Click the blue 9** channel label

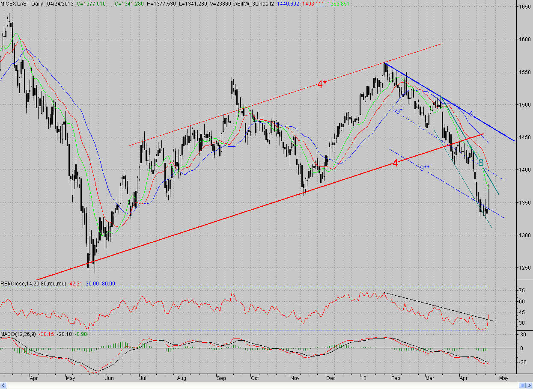[x=425, y=168]
